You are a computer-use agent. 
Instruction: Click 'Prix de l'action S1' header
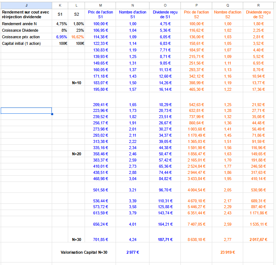tap(100, 15)
